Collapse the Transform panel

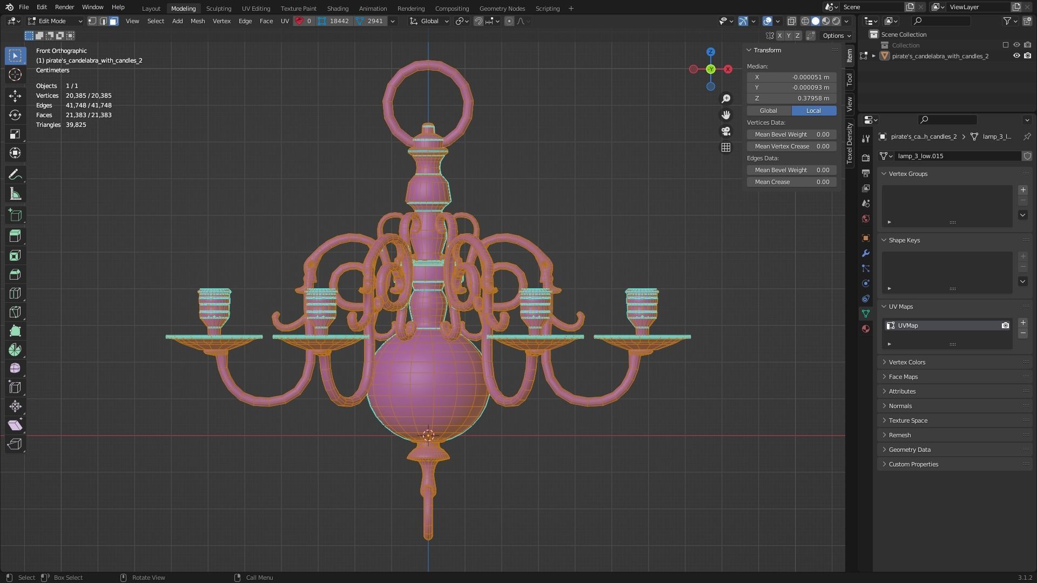click(x=749, y=50)
